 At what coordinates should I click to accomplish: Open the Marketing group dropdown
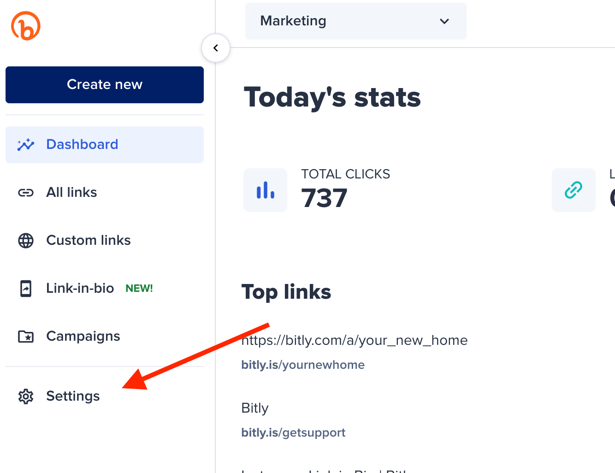tap(356, 21)
